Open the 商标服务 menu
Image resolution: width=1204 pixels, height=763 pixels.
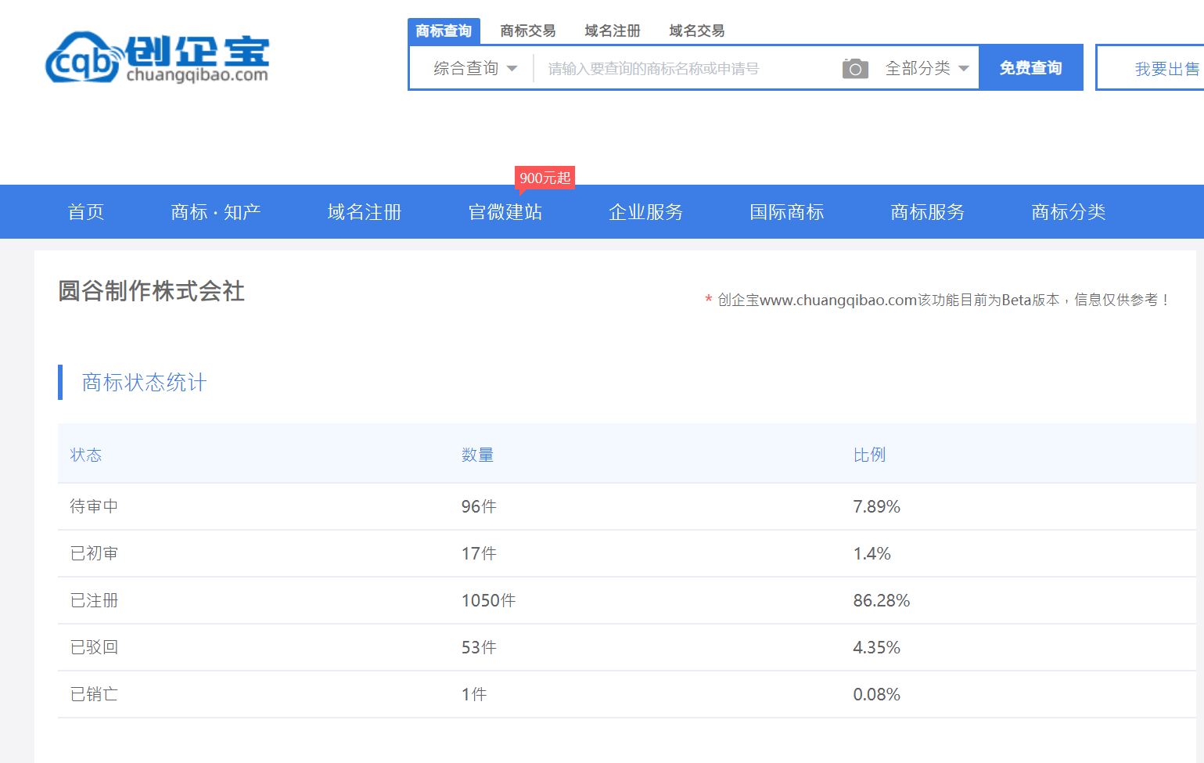pos(928,212)
